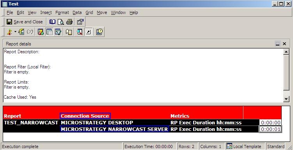The image size is (293, 150).
Task: Click RP Exec Duration in the Desktop row
Action: (206, 123)
